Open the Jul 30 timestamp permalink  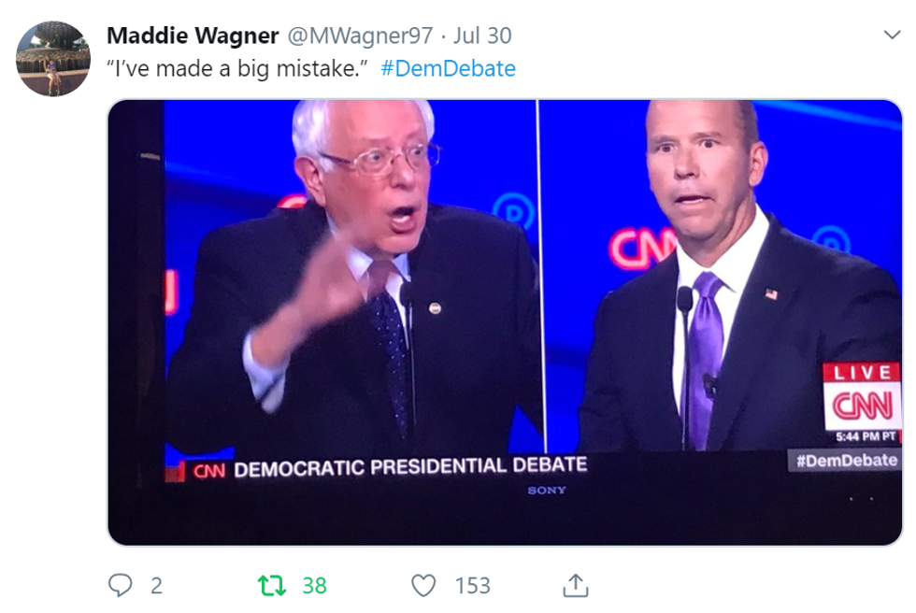click(x=482, y=36)
